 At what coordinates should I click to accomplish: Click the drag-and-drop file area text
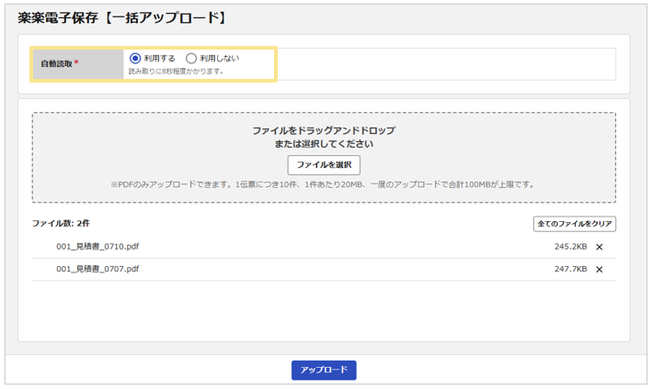[324, 137]
